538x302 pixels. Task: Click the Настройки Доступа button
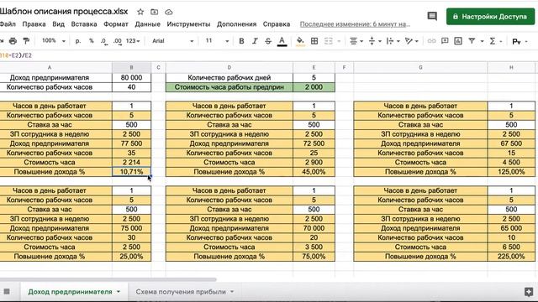pos(490,17)
